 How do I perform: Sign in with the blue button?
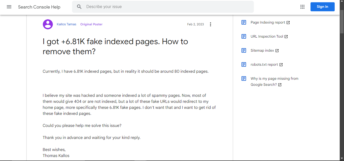coord(322,7)
